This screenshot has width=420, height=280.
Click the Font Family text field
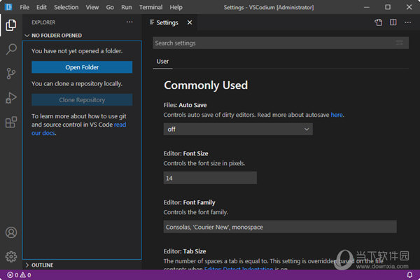pos(280,227)
